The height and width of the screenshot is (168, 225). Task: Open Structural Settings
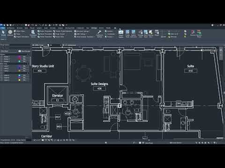pos(82,31)
